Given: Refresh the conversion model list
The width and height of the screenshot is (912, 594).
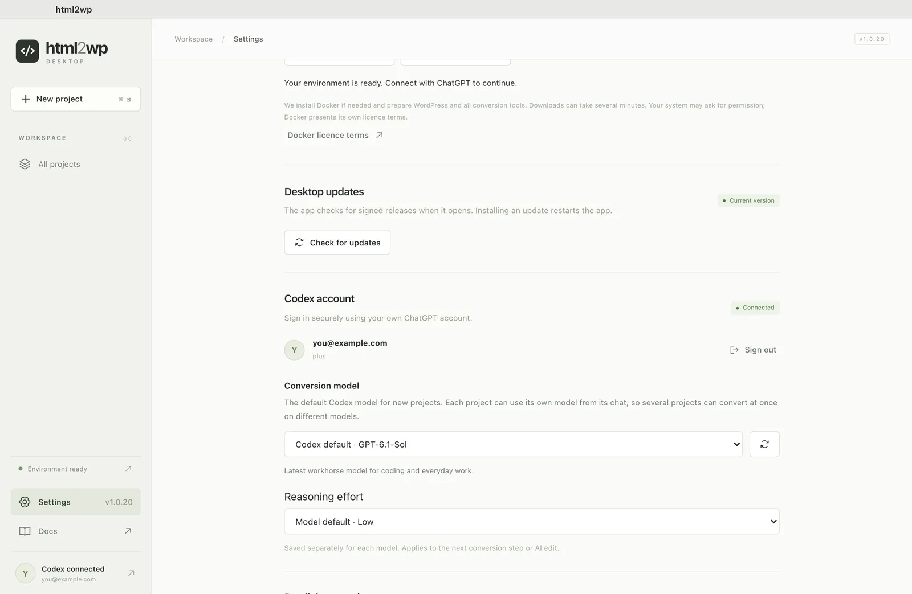Looking at the screenshot, I should point(764,444).
